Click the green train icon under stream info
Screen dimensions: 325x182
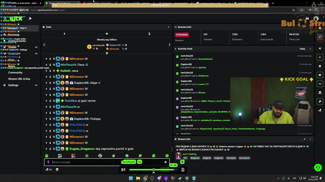[x=182, y=162]
